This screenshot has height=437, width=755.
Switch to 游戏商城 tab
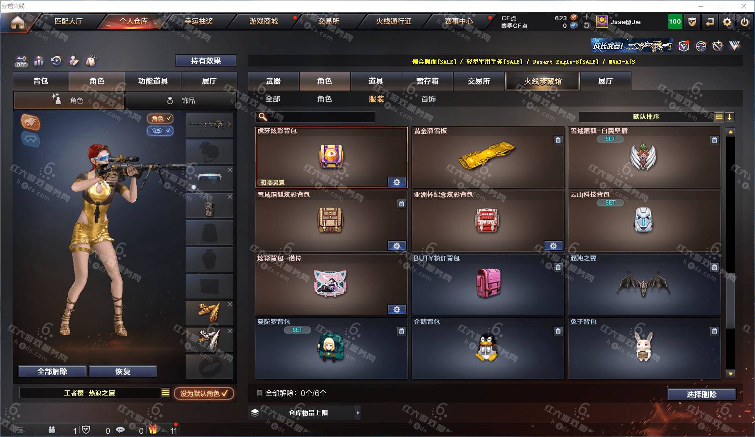click(x=263, y=21)
